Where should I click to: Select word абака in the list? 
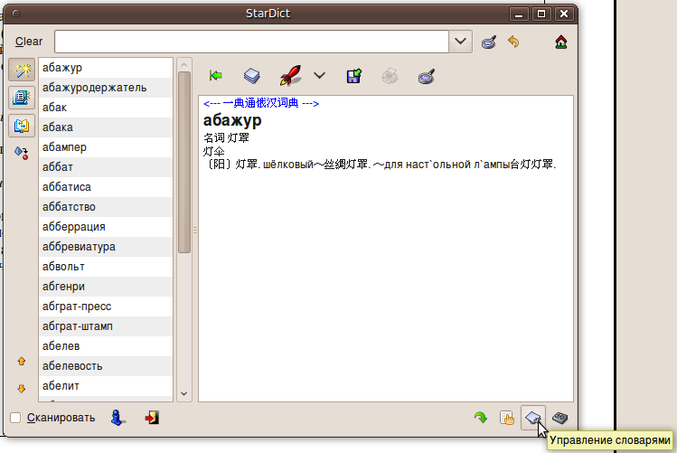point(106,127)
